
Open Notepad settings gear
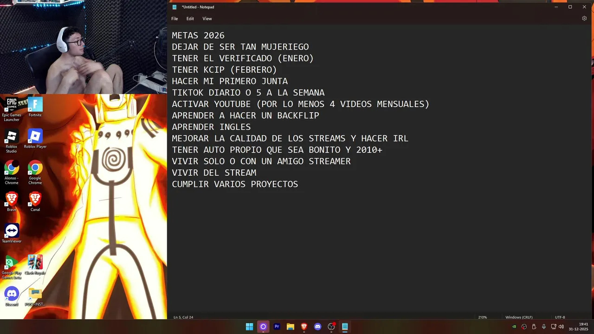[584, 19]
